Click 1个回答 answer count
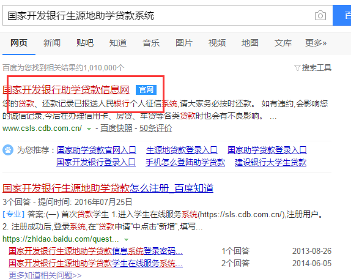Image resolution: width=351 pixels, height=279 pixels. [235, 251]
